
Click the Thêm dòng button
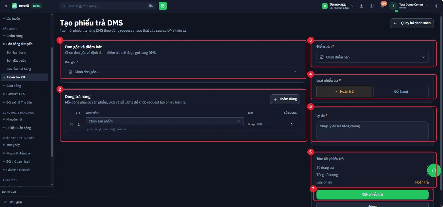coord(285,99)
